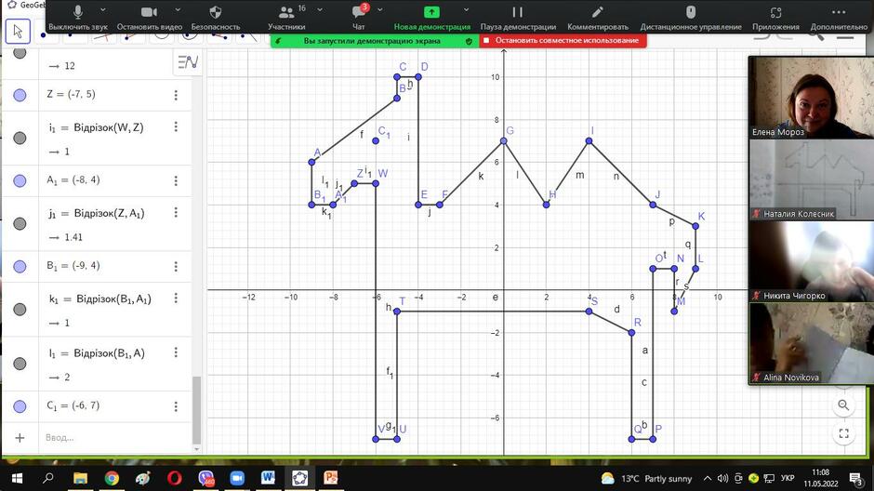Stop screen sharing with the red button
The image size is (874, 491).
[563, 41]
